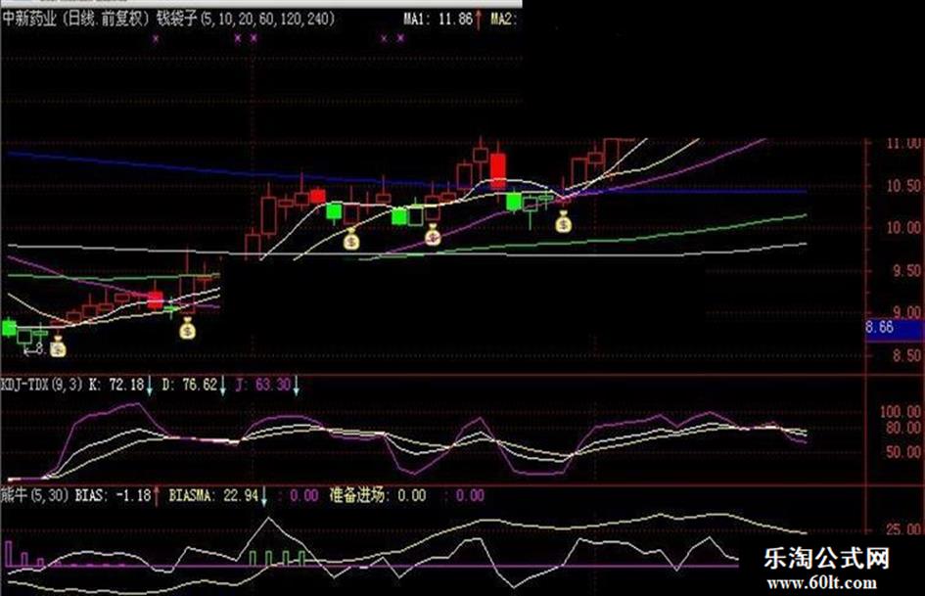Click the BIASMA: 22.94 reading

coord(213,495)
